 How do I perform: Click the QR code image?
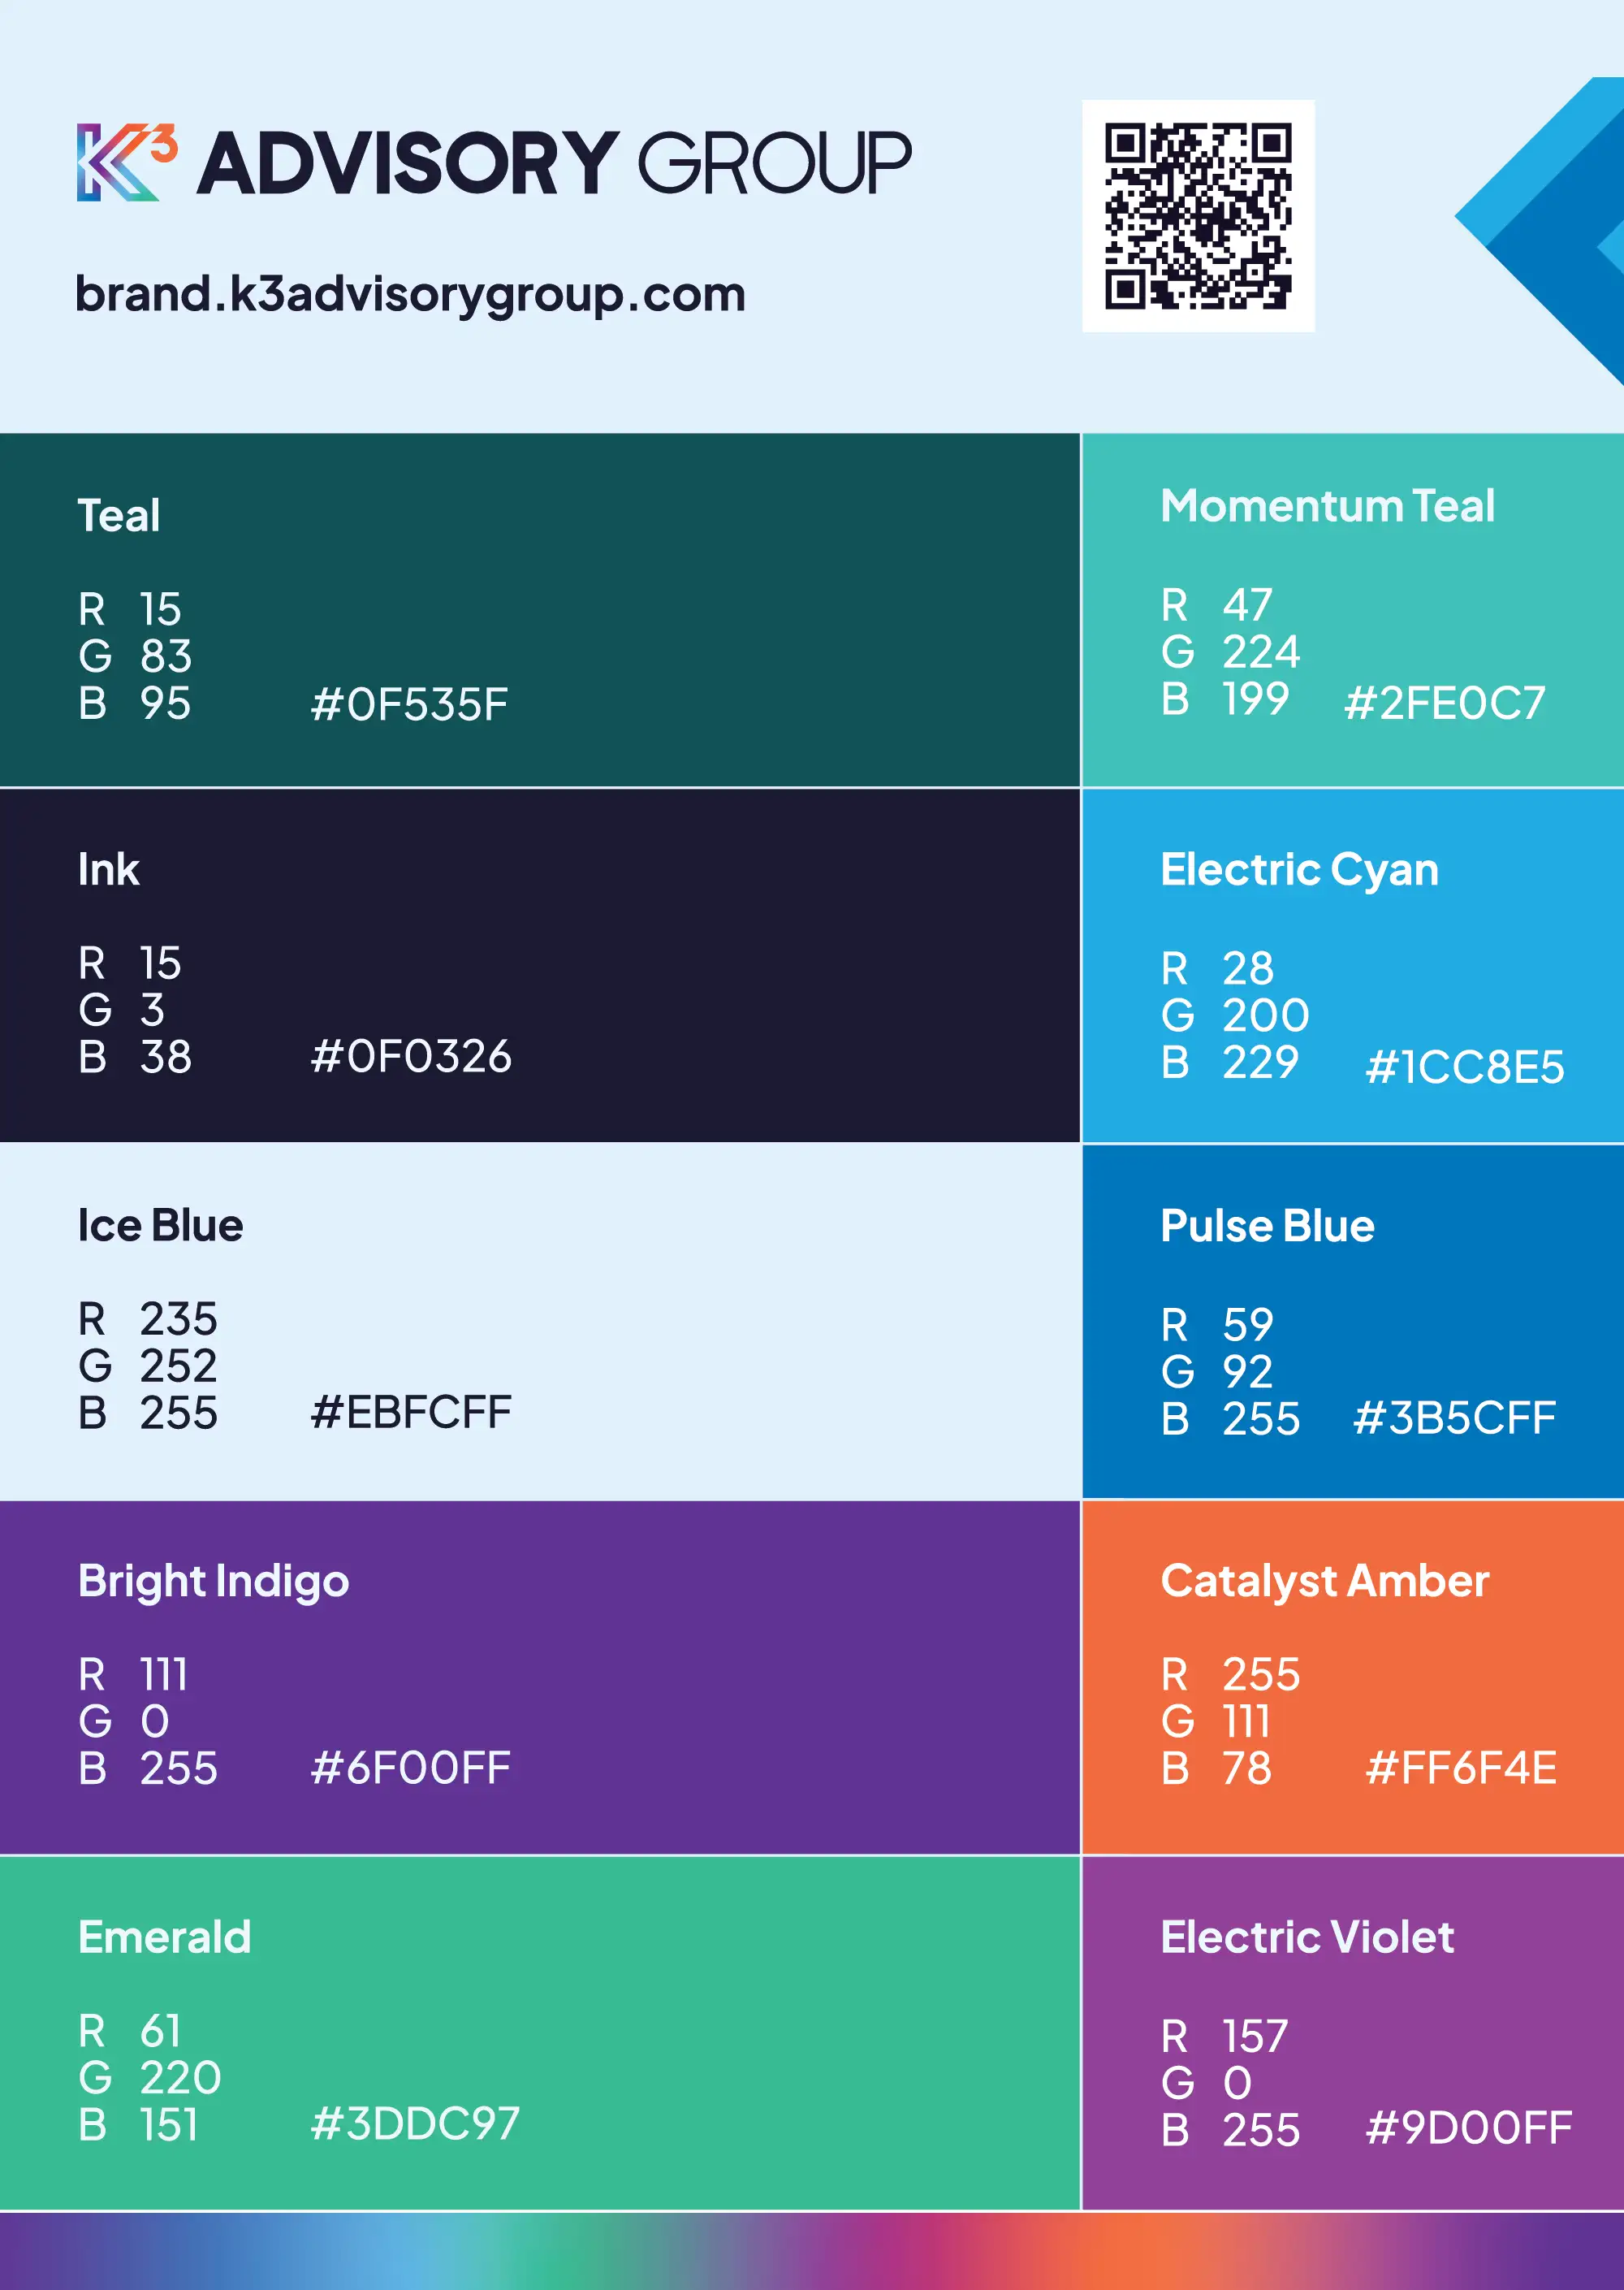click(x=1198, y=216)
